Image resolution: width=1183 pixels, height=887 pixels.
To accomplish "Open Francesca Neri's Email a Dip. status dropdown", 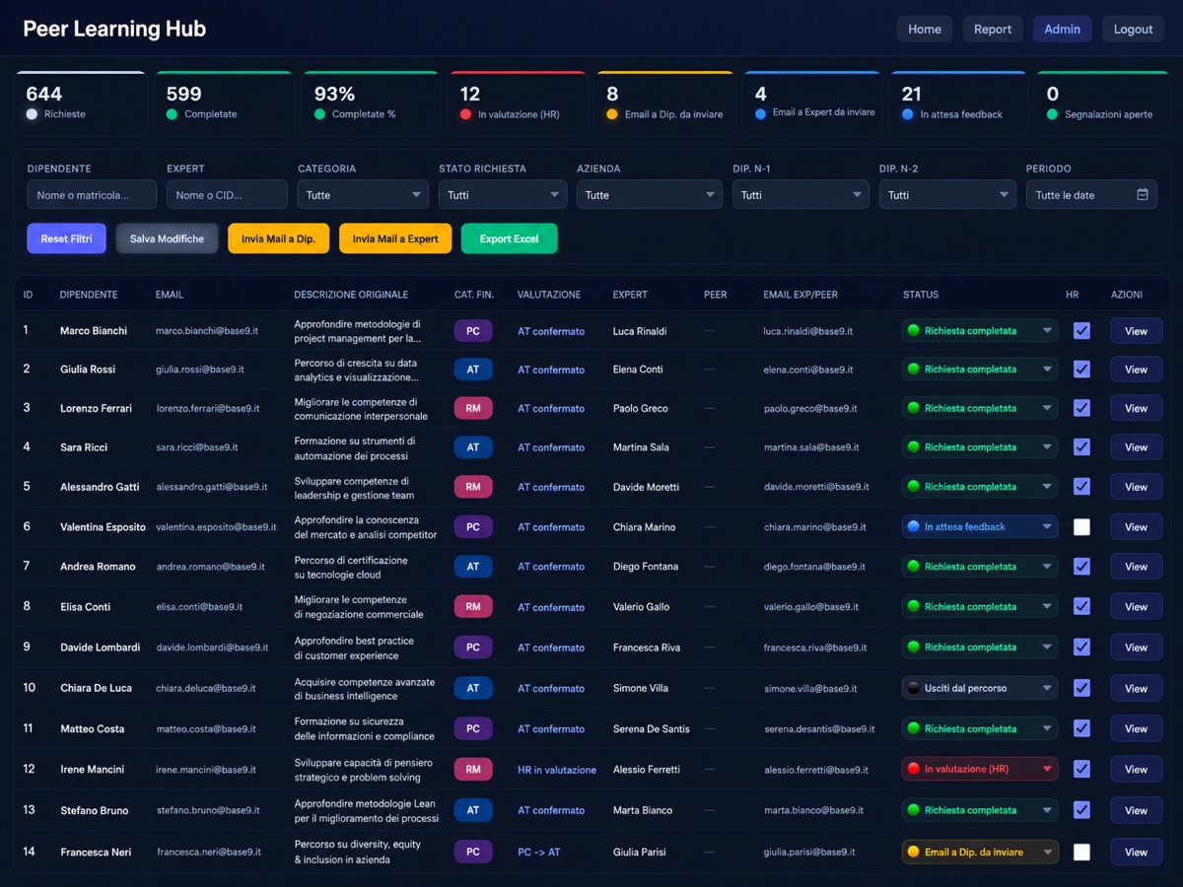I will 980,853.
